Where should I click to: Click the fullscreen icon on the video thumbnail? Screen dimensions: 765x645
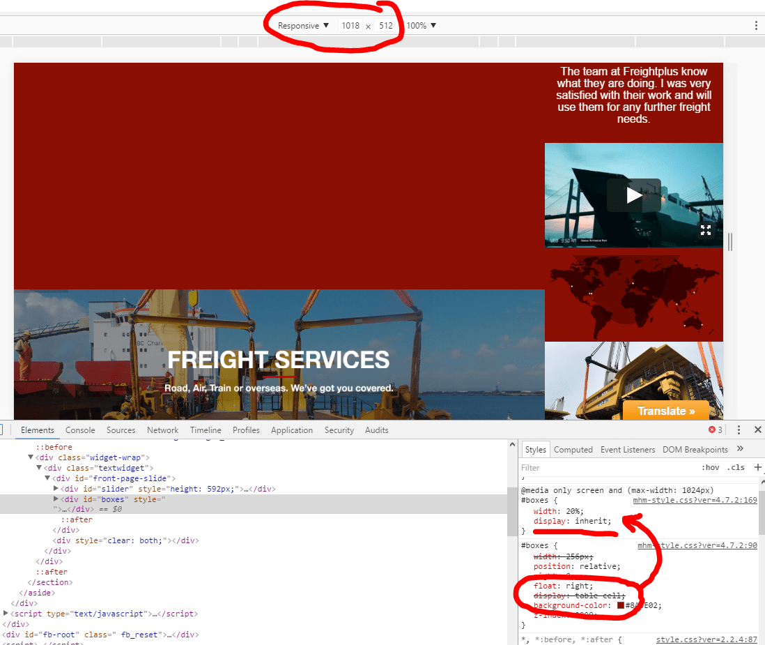(x=706, y=229)
